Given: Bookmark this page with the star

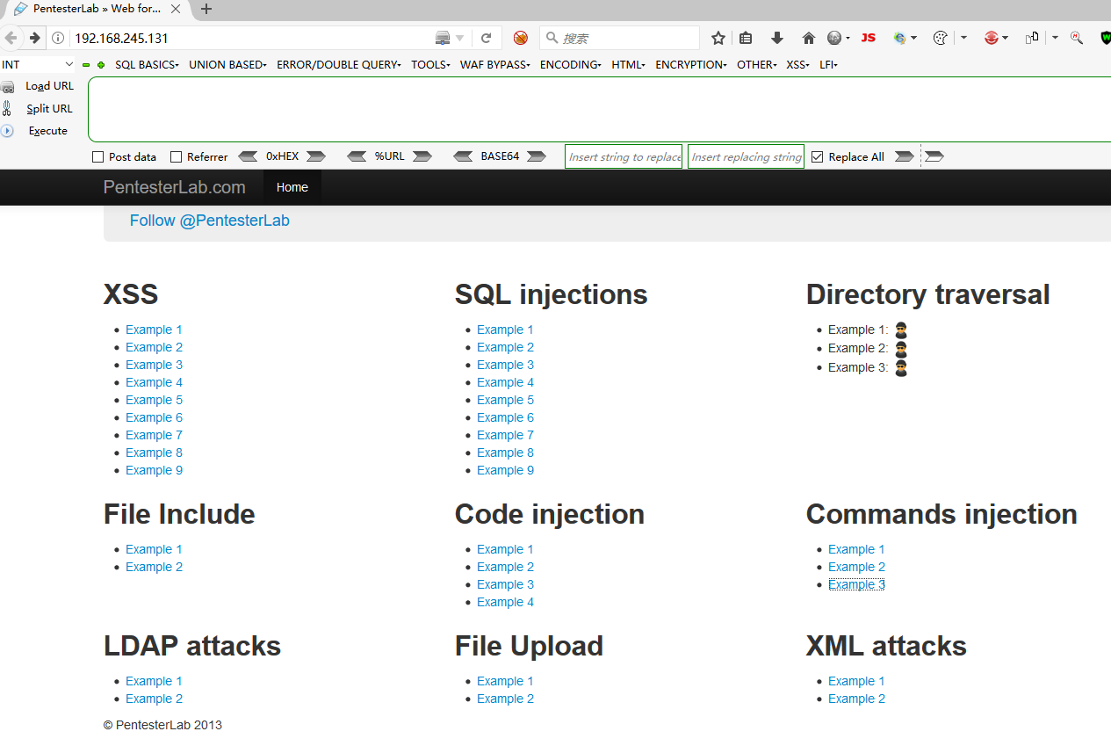Looking at the screenshot, I should coord(718,38).
